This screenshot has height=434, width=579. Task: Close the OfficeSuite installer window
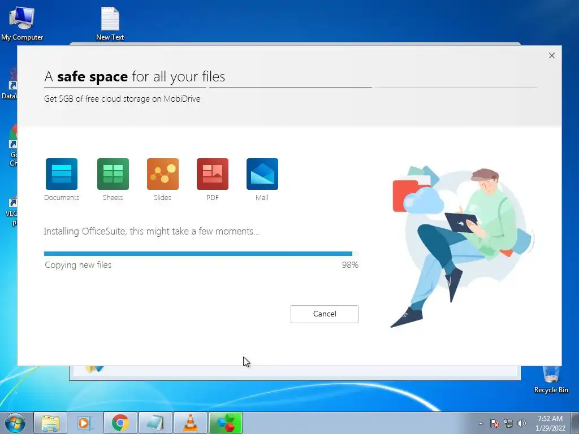pyautogui.click(x=552, y=55)
